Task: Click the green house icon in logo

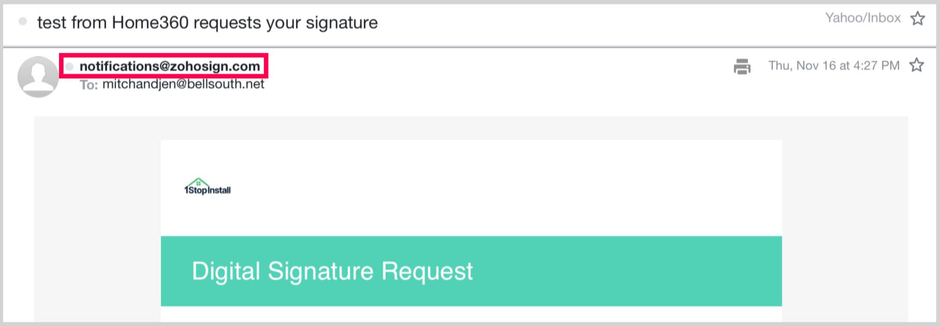Action: point(198,182)
